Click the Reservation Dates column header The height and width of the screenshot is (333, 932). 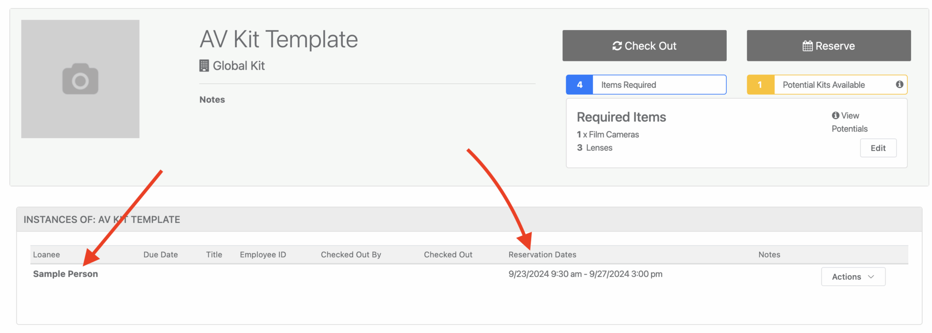[x=542, y=255]
